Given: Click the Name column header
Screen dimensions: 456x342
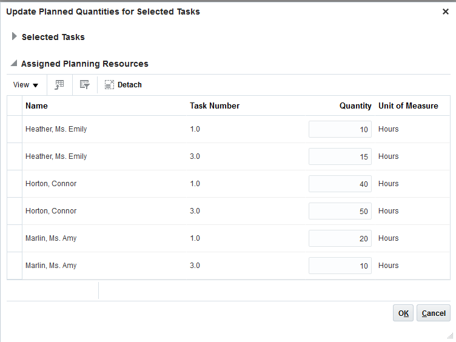Looking at the screenshot, I should click(x=36, y=106).
